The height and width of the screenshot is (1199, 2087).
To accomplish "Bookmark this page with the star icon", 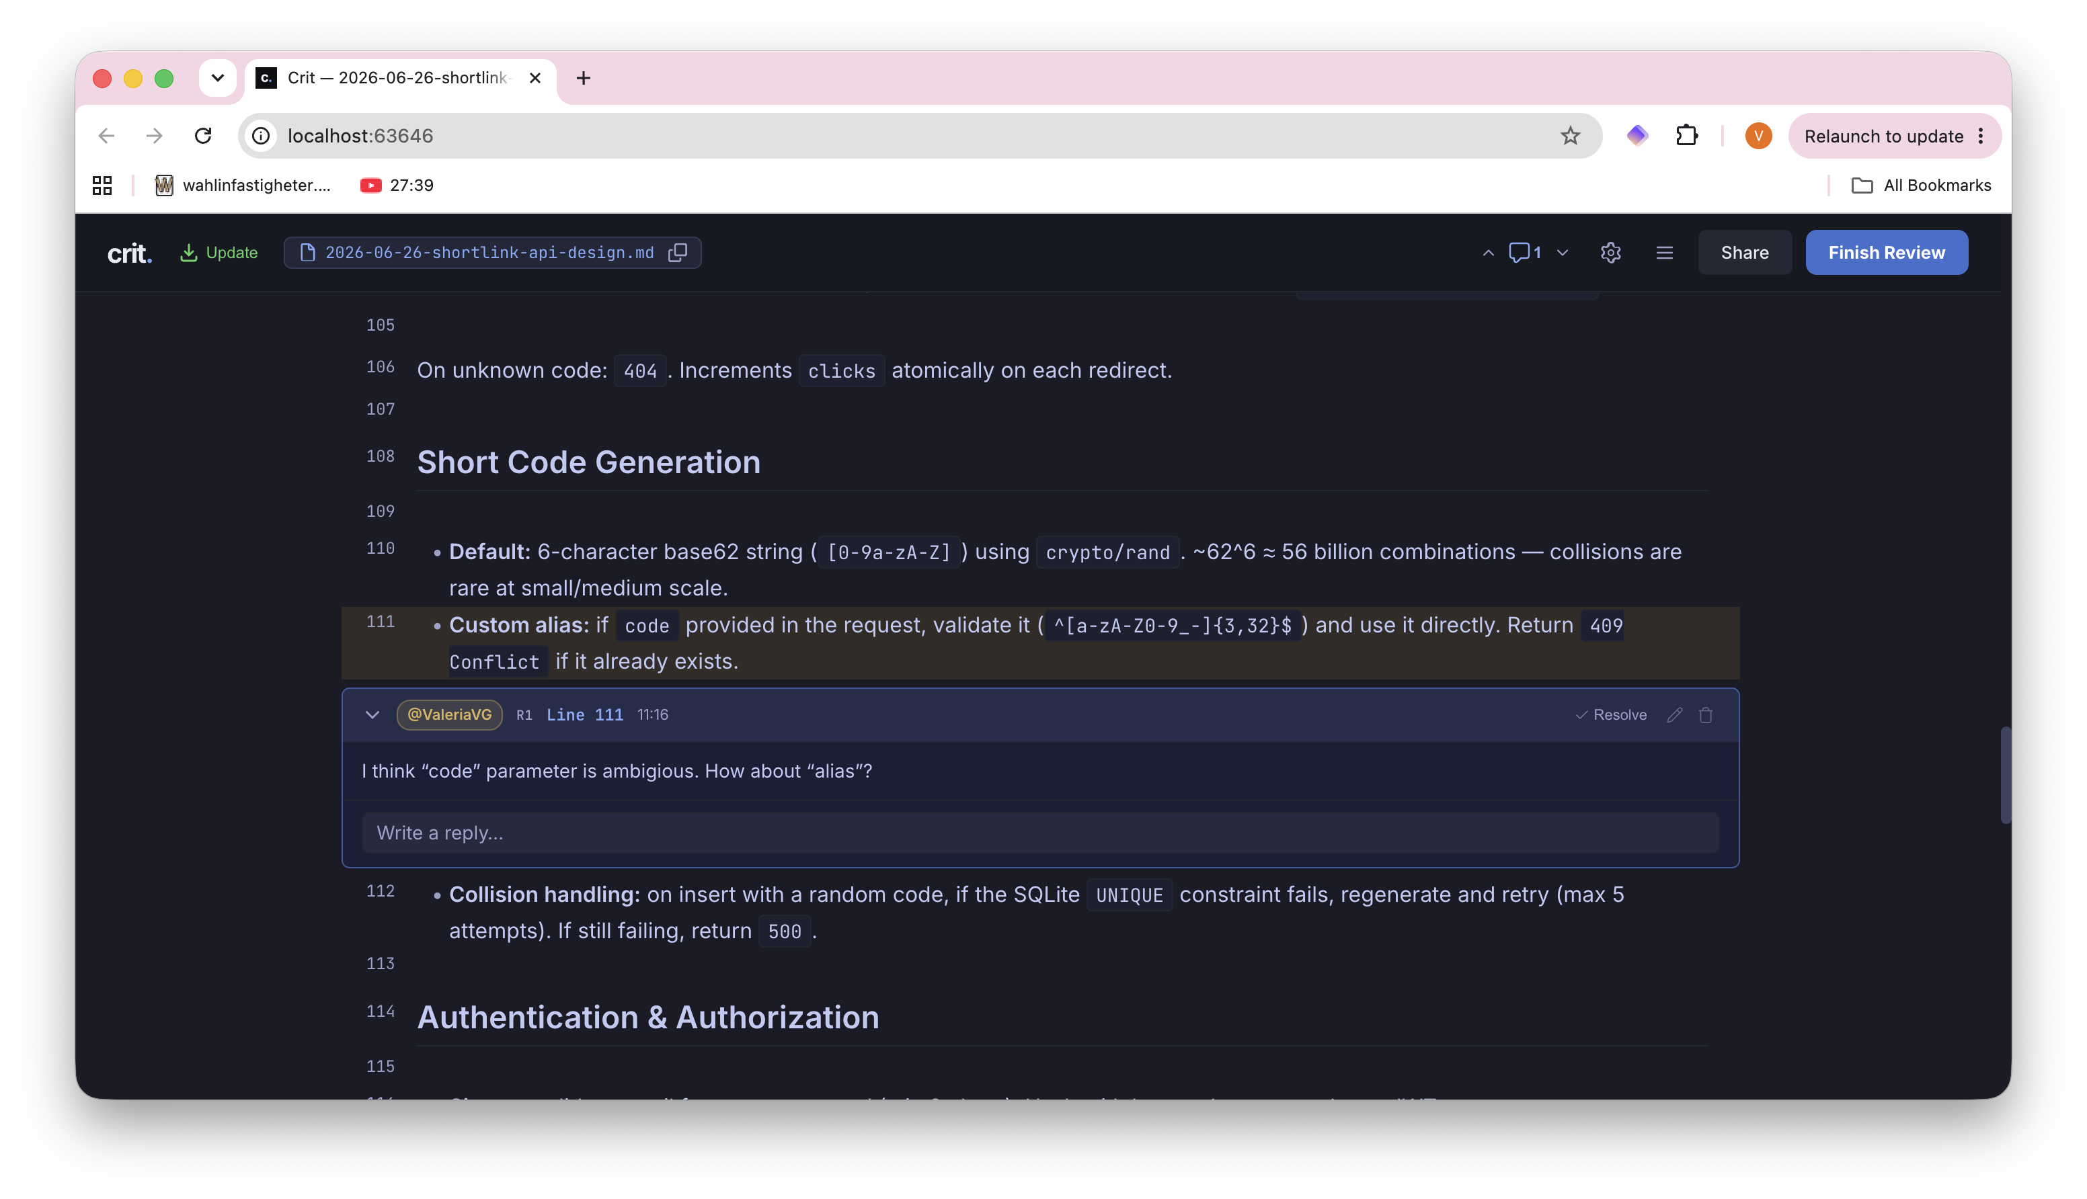I will (1570, 136).
